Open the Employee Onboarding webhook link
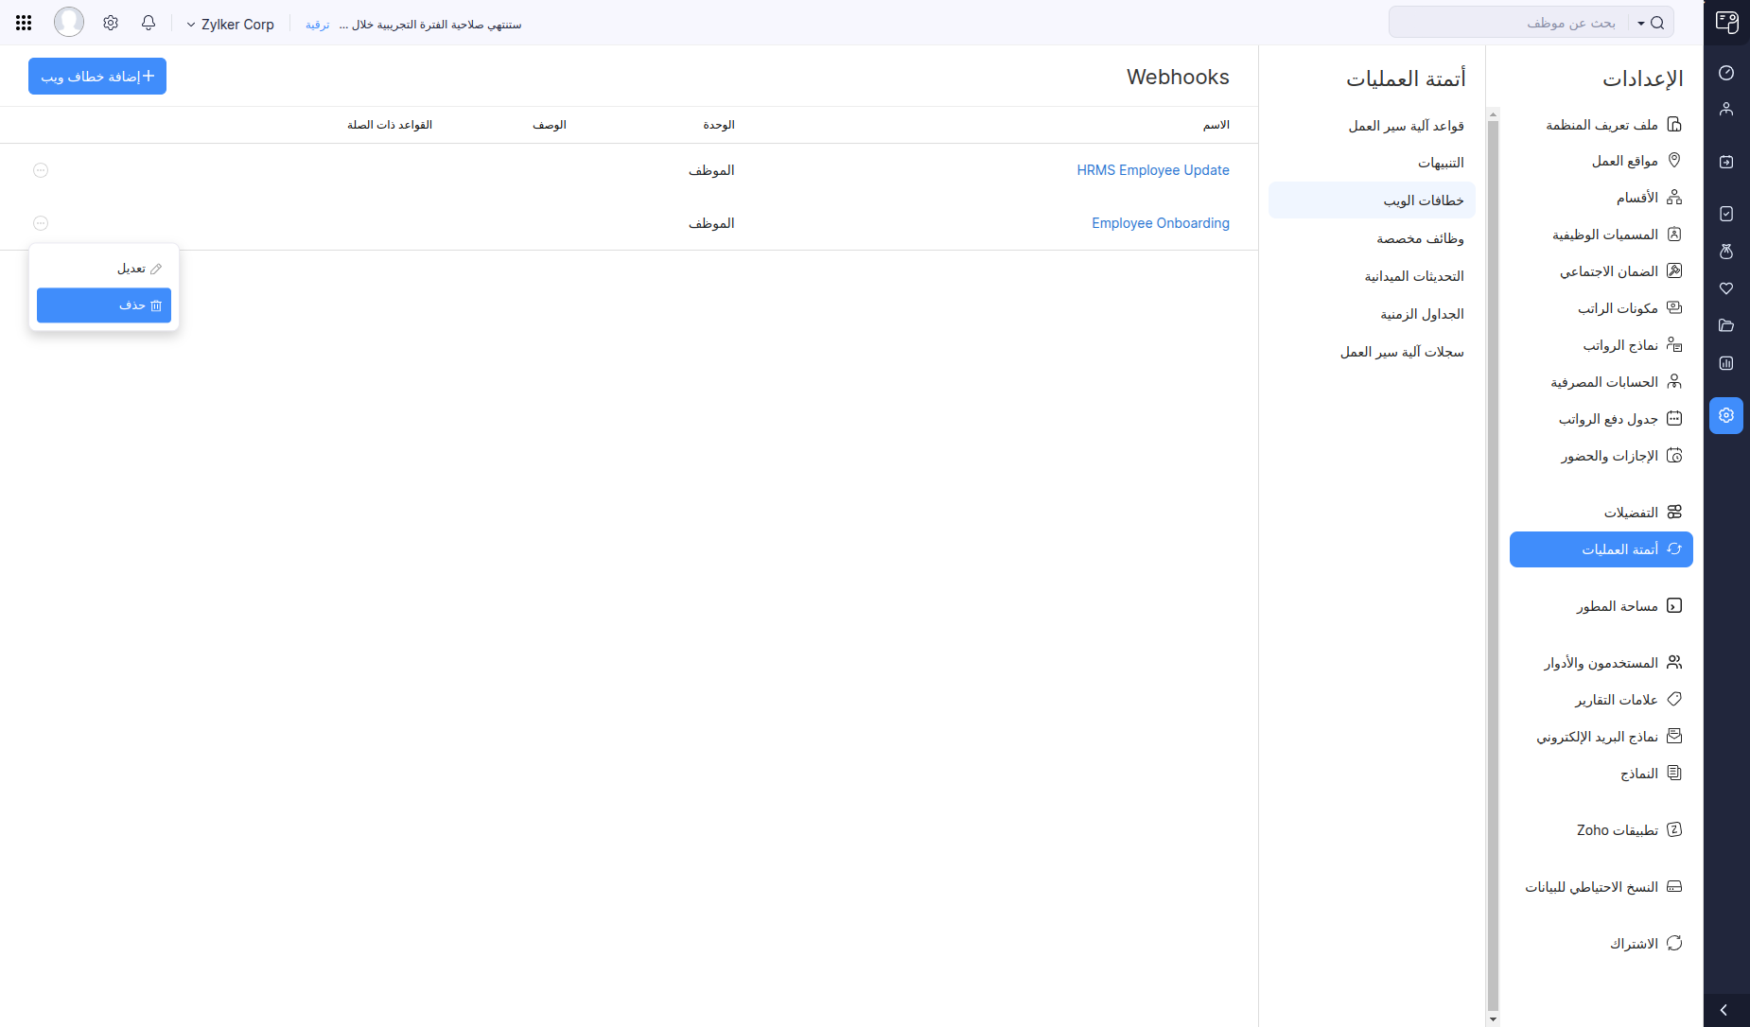Viewport: 1750px width, 1027px height. click(x=1160, y=223)
